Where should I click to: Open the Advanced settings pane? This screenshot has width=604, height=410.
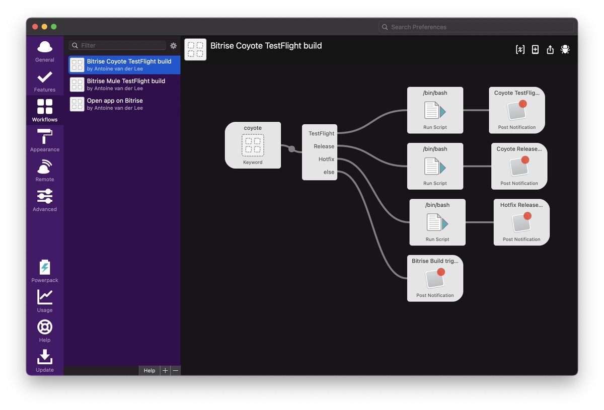pyautogui.click(x=45, y=200)
